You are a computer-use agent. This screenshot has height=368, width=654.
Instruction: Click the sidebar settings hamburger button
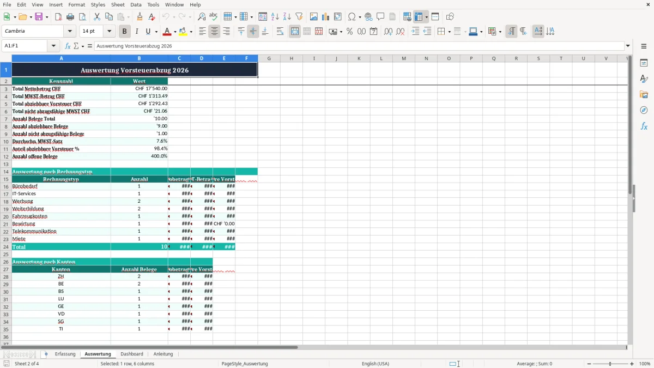(x=644, y=46)
